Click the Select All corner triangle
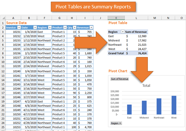The width and height of the screenshot is (186, 131). 3,18
